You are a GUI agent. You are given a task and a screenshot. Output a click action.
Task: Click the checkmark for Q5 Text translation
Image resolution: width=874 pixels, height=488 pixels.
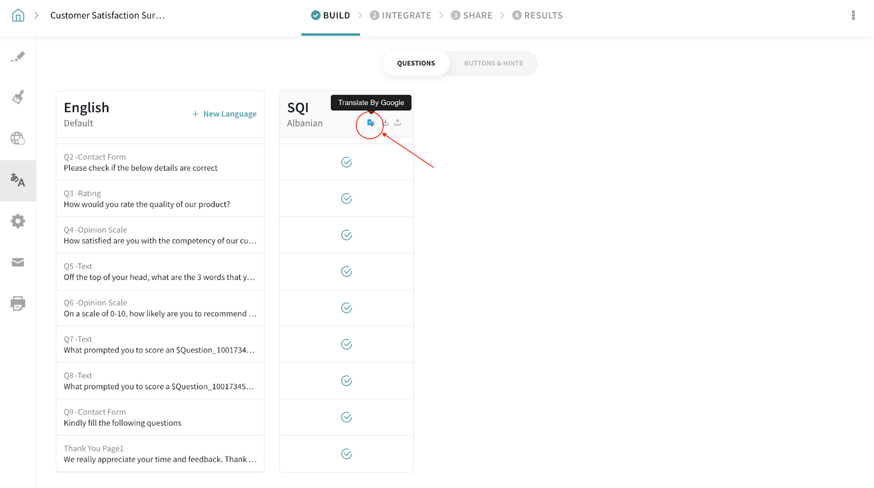346,272
